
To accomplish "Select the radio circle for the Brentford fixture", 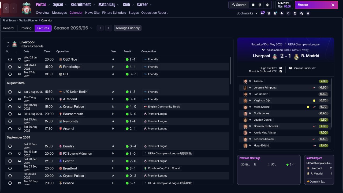I will [10, 168].
